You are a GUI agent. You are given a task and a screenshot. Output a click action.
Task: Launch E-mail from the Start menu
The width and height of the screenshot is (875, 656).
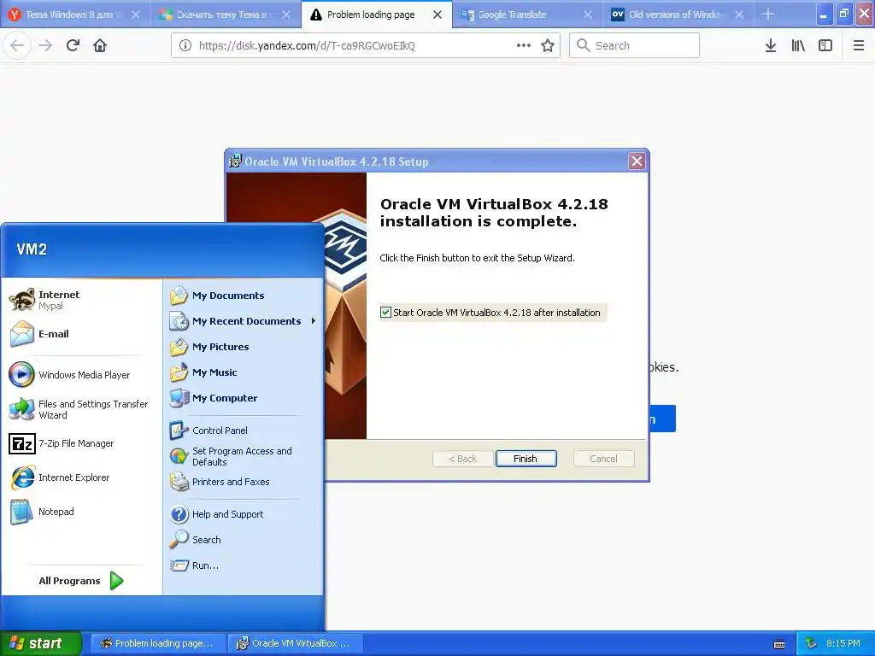[x=81, y=334]
